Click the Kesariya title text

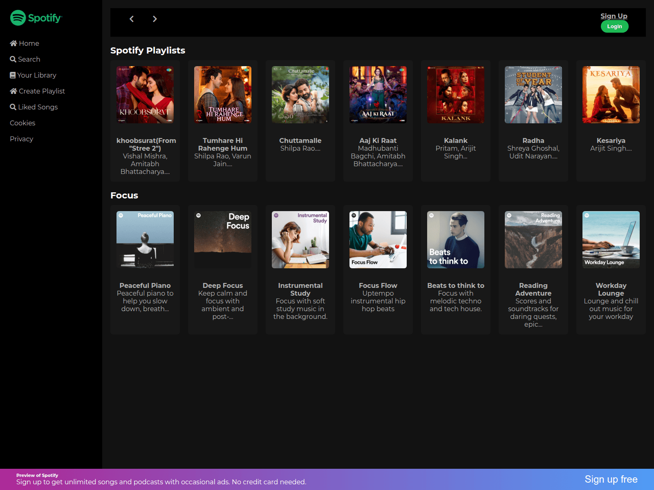pyautogui.click(x=611, y=140)
